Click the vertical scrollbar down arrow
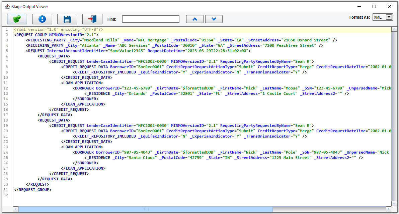 tap(394, 204)
